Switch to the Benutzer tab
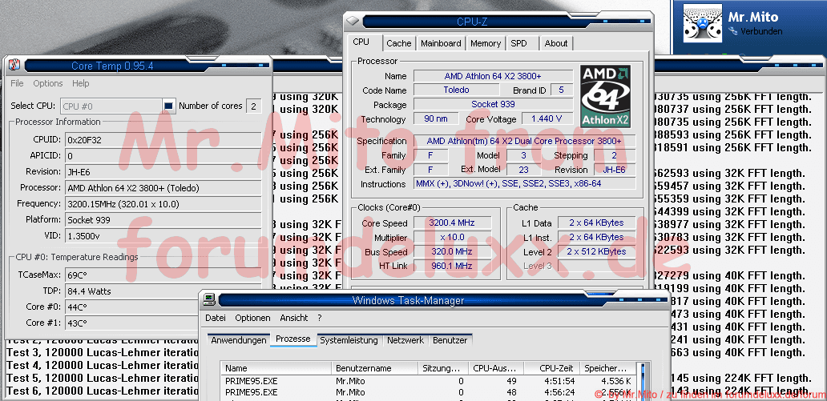Image resolution: width=827 pixels, height=401 pixels. 450,340
